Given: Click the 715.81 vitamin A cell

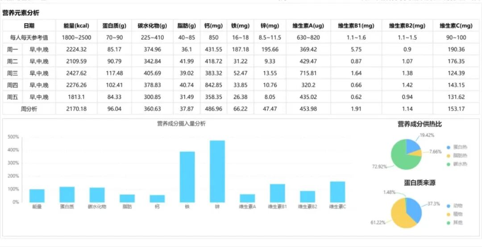Looking at the screenshot, I should click(x=308, y=73).
